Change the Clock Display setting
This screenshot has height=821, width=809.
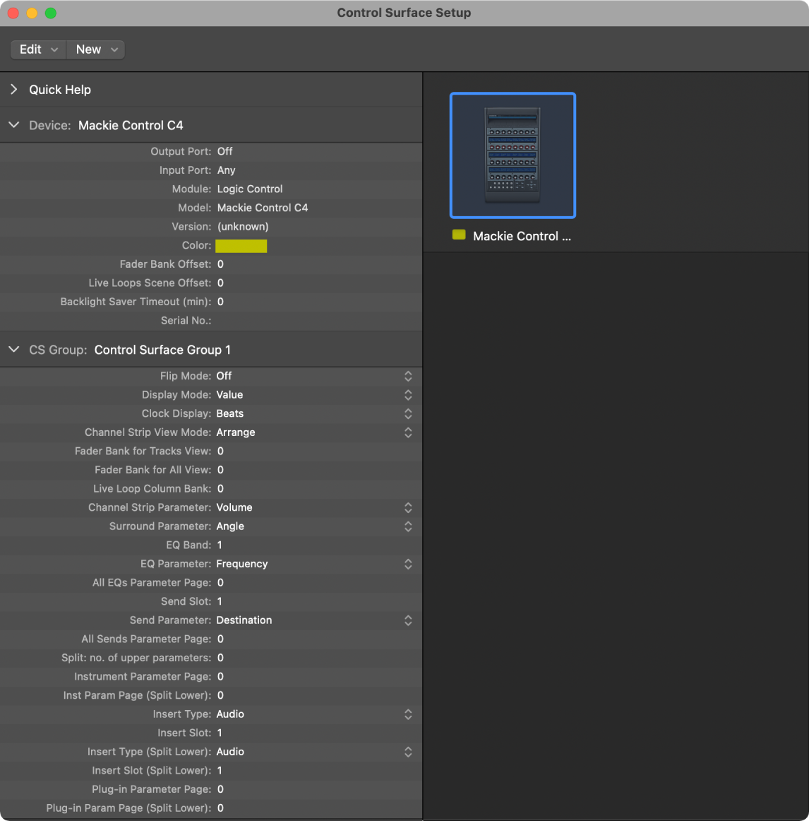[408, 413]
